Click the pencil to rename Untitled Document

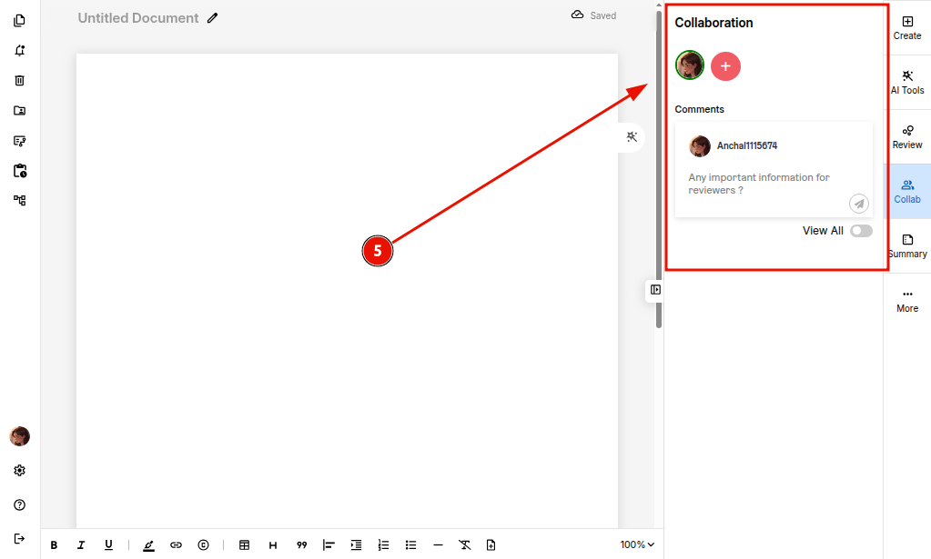213,17
